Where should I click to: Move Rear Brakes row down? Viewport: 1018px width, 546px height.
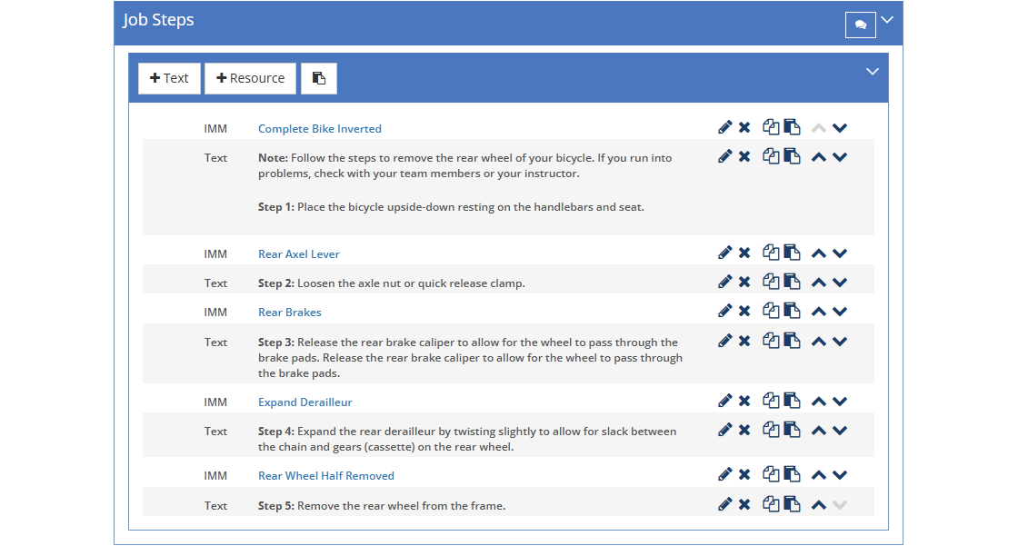tap(840, 312)
